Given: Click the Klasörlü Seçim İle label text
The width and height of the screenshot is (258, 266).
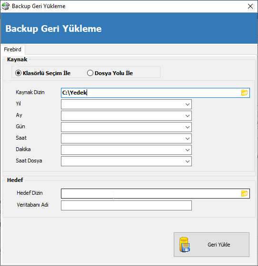Looking at the screenshot, I should click(47, 73).
